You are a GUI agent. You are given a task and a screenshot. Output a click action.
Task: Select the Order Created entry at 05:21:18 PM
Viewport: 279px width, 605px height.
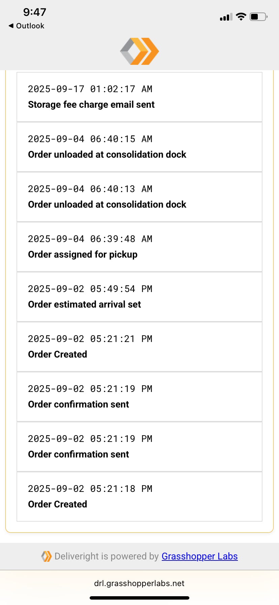(139, 497)
